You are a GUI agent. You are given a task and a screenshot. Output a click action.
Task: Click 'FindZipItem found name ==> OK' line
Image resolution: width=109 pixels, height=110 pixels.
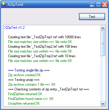click(x=31, y=99)
